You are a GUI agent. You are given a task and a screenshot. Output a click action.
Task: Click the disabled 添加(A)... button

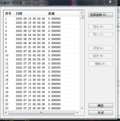tap(101, 48)
